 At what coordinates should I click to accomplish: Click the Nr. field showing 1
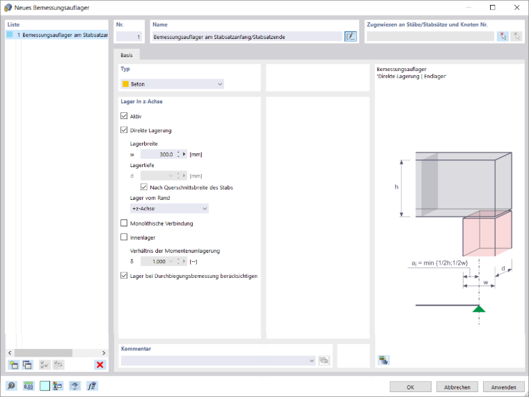(129, 37)
